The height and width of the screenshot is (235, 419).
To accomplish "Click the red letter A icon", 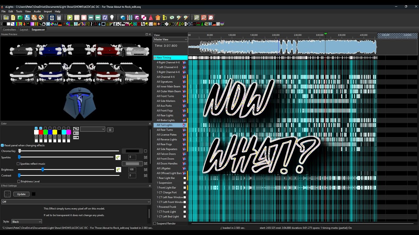I will [151, 18].
